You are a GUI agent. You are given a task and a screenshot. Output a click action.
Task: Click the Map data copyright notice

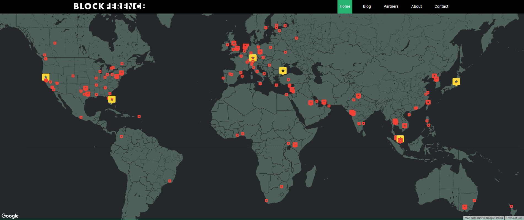click(x=484, y=218)
